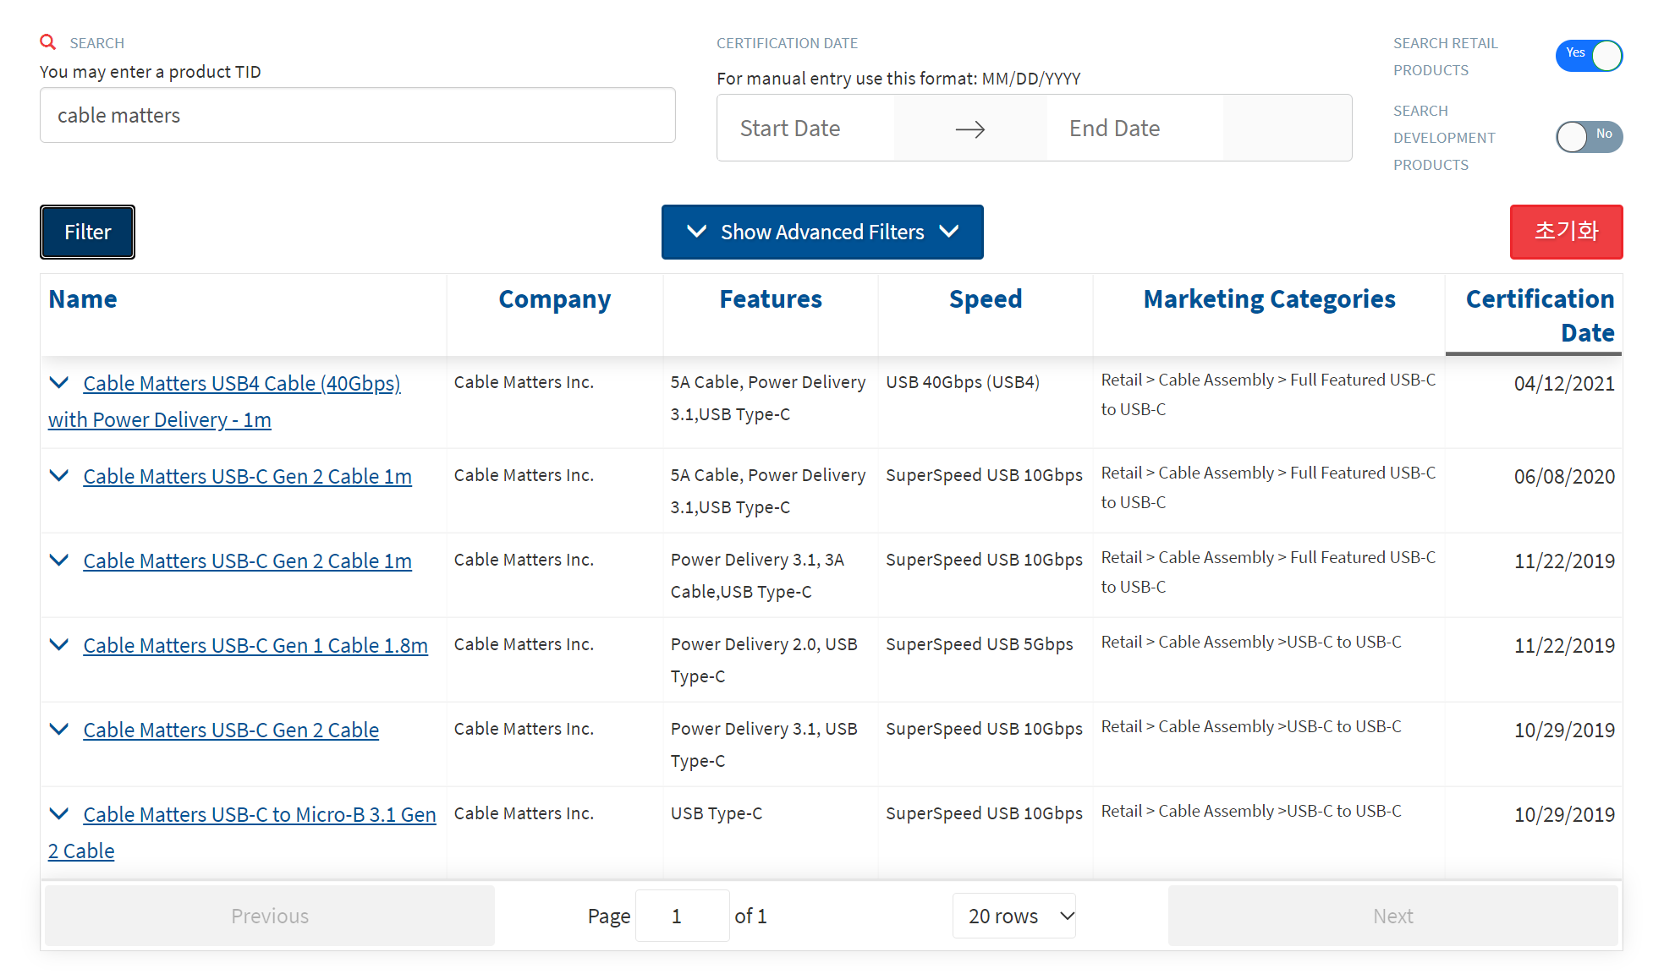Click the red 초기화 reset button
Screen dimensions: 1675x974
1565,232
